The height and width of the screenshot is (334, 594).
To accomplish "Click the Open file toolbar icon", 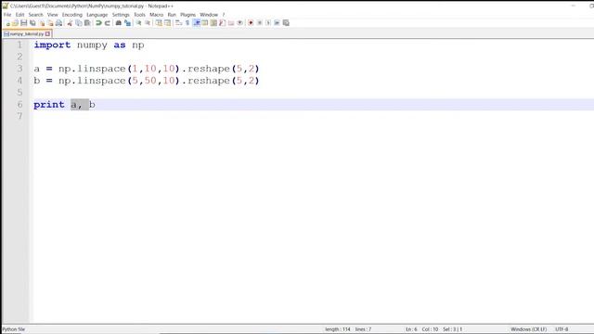I will (15, 23).
